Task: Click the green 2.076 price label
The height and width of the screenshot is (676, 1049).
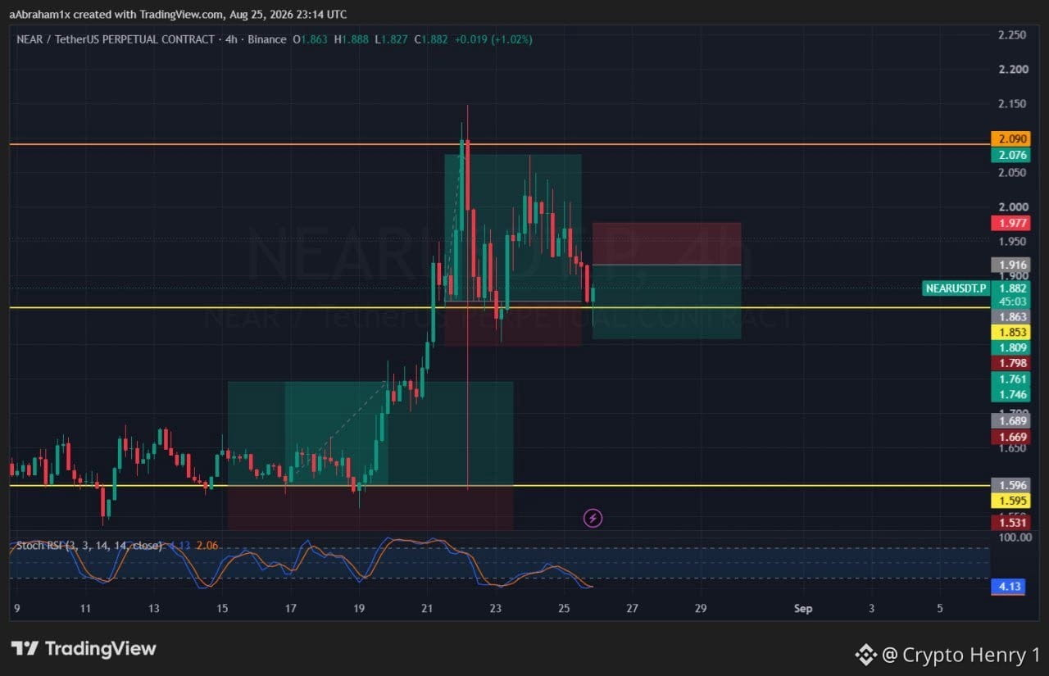Action: 1009,155
